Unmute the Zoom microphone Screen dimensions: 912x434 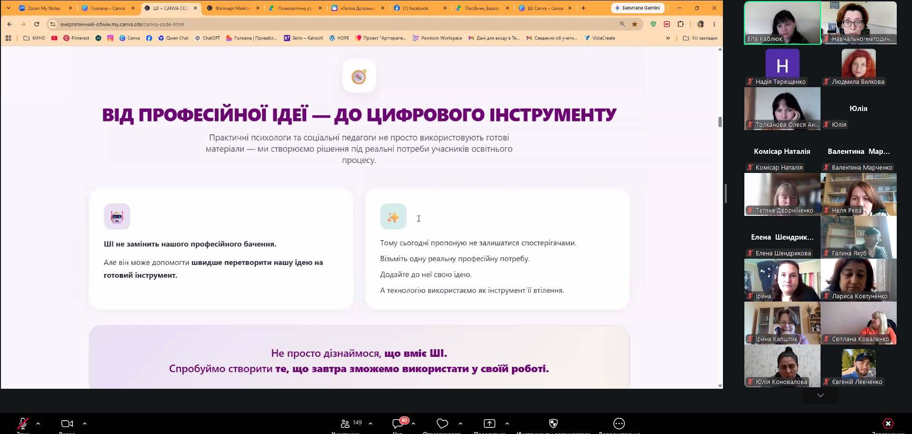pos(22,423)
